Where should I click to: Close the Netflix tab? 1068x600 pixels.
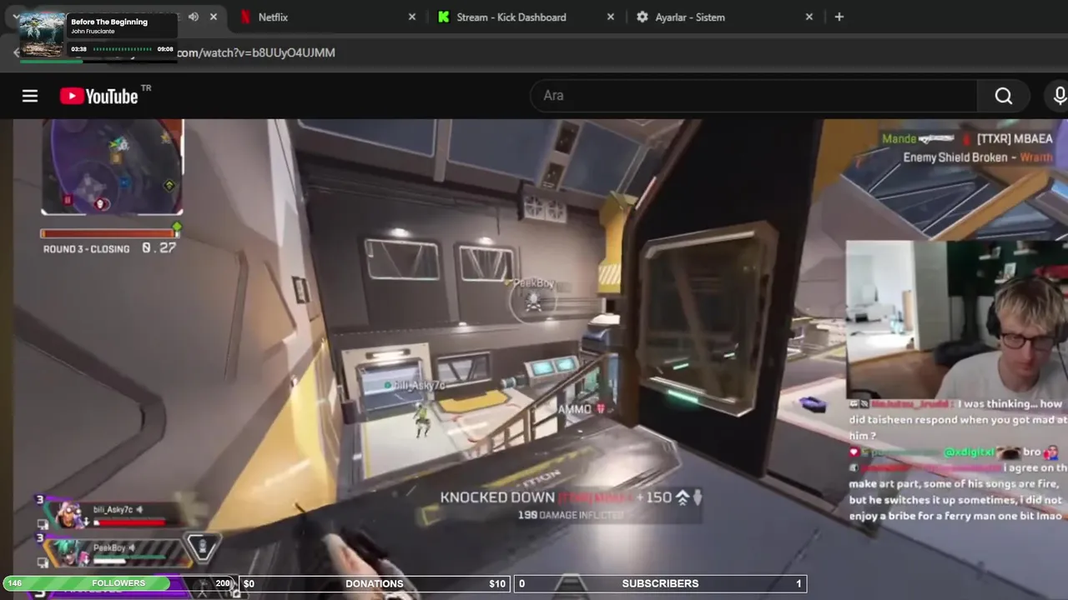pos(412,17)
